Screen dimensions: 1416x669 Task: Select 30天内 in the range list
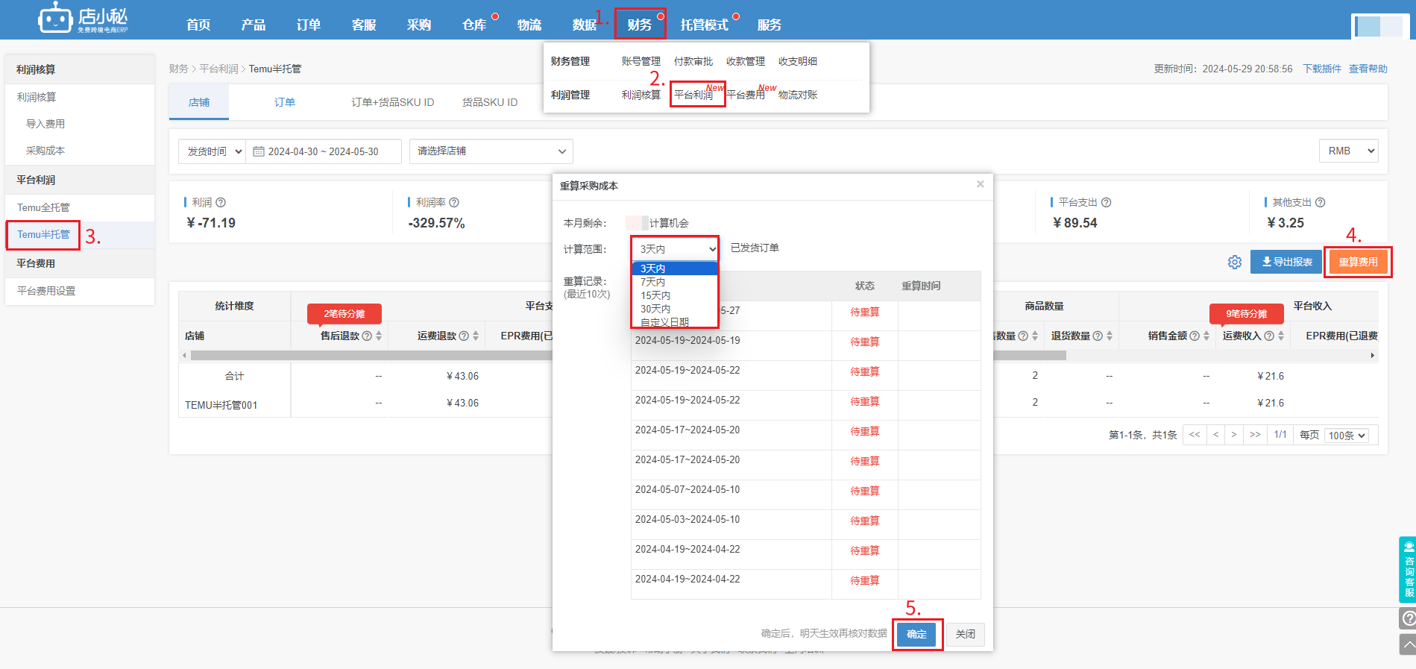(x=675, y=309)
